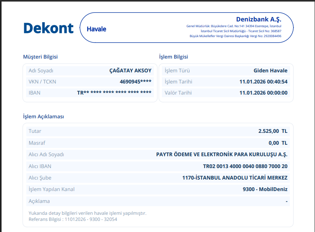Click the İşlem Türü label
315x232 pixels.
pos(177,70)
